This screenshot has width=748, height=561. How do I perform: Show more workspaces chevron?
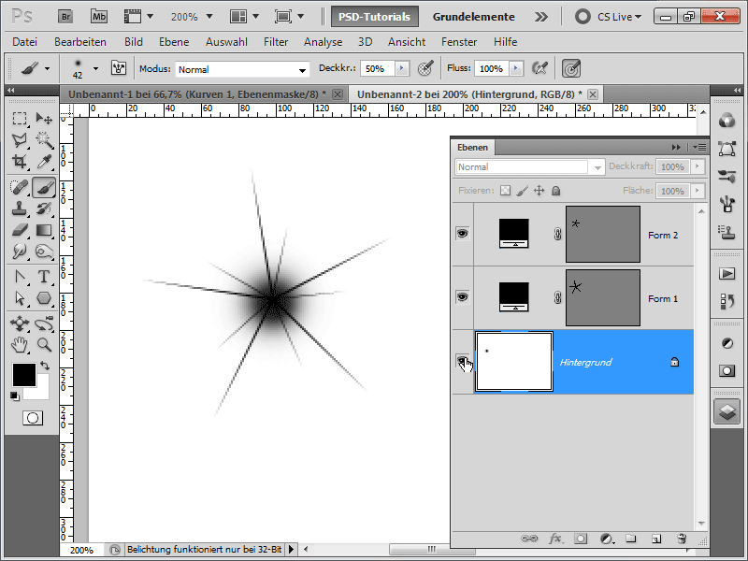point(541,17)
